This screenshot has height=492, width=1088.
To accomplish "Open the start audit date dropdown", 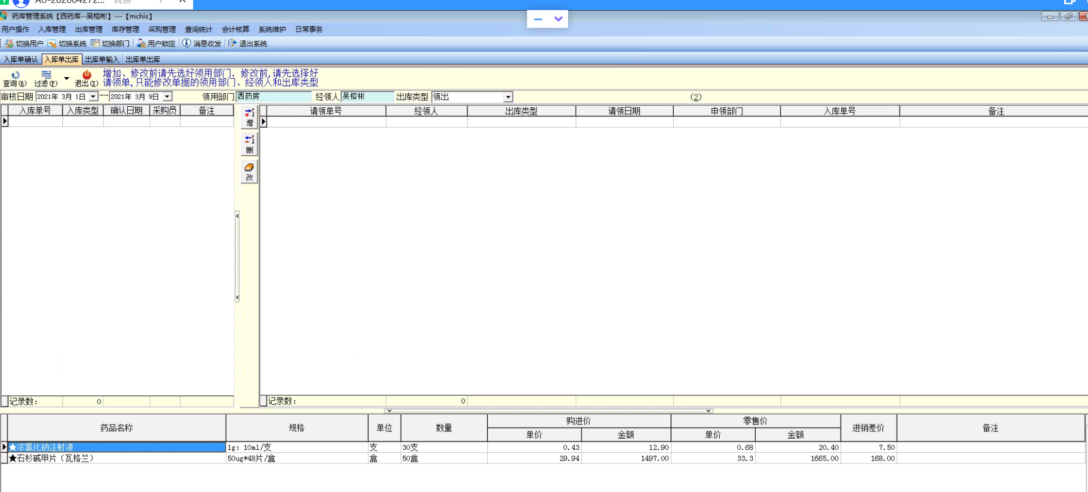I will pyautogui.click(x=93, y=97).
